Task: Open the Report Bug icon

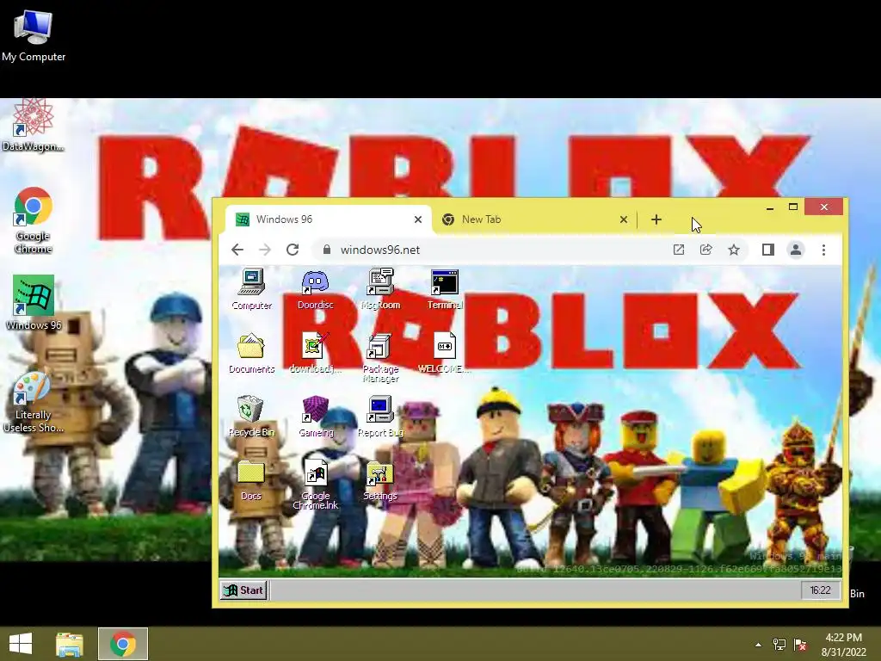Action: point(380,417)
